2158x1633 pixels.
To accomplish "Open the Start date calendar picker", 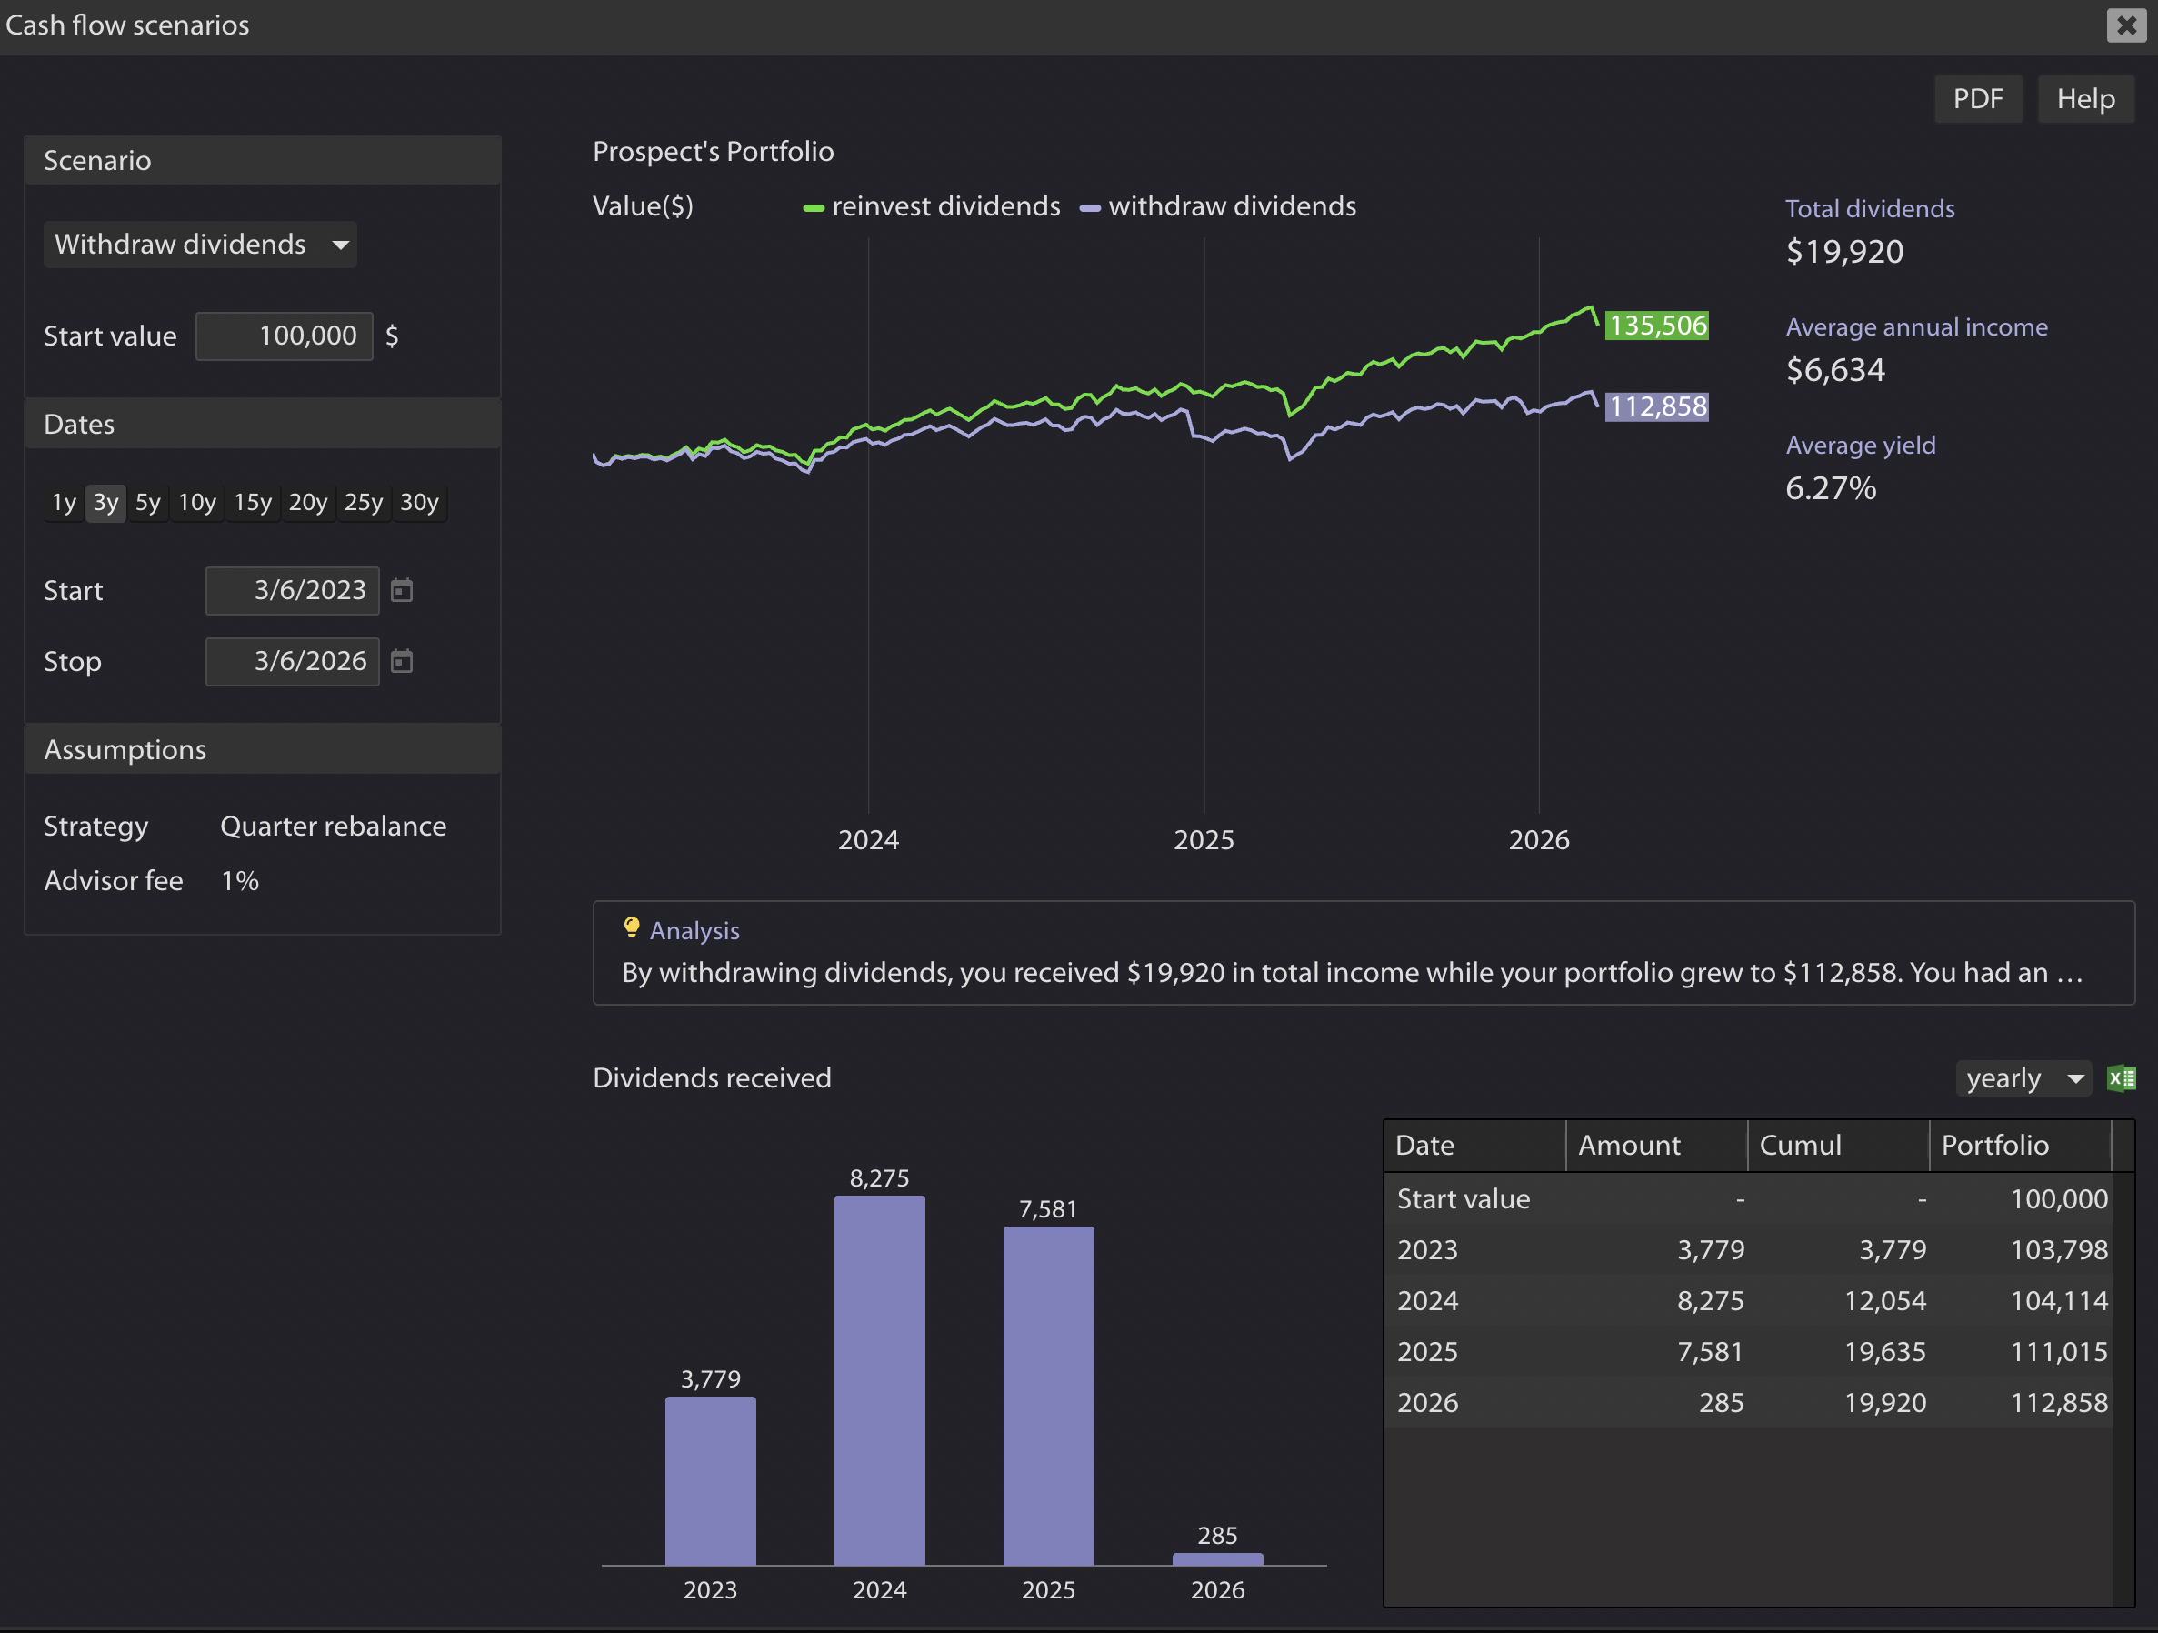I will click(401, 590).
